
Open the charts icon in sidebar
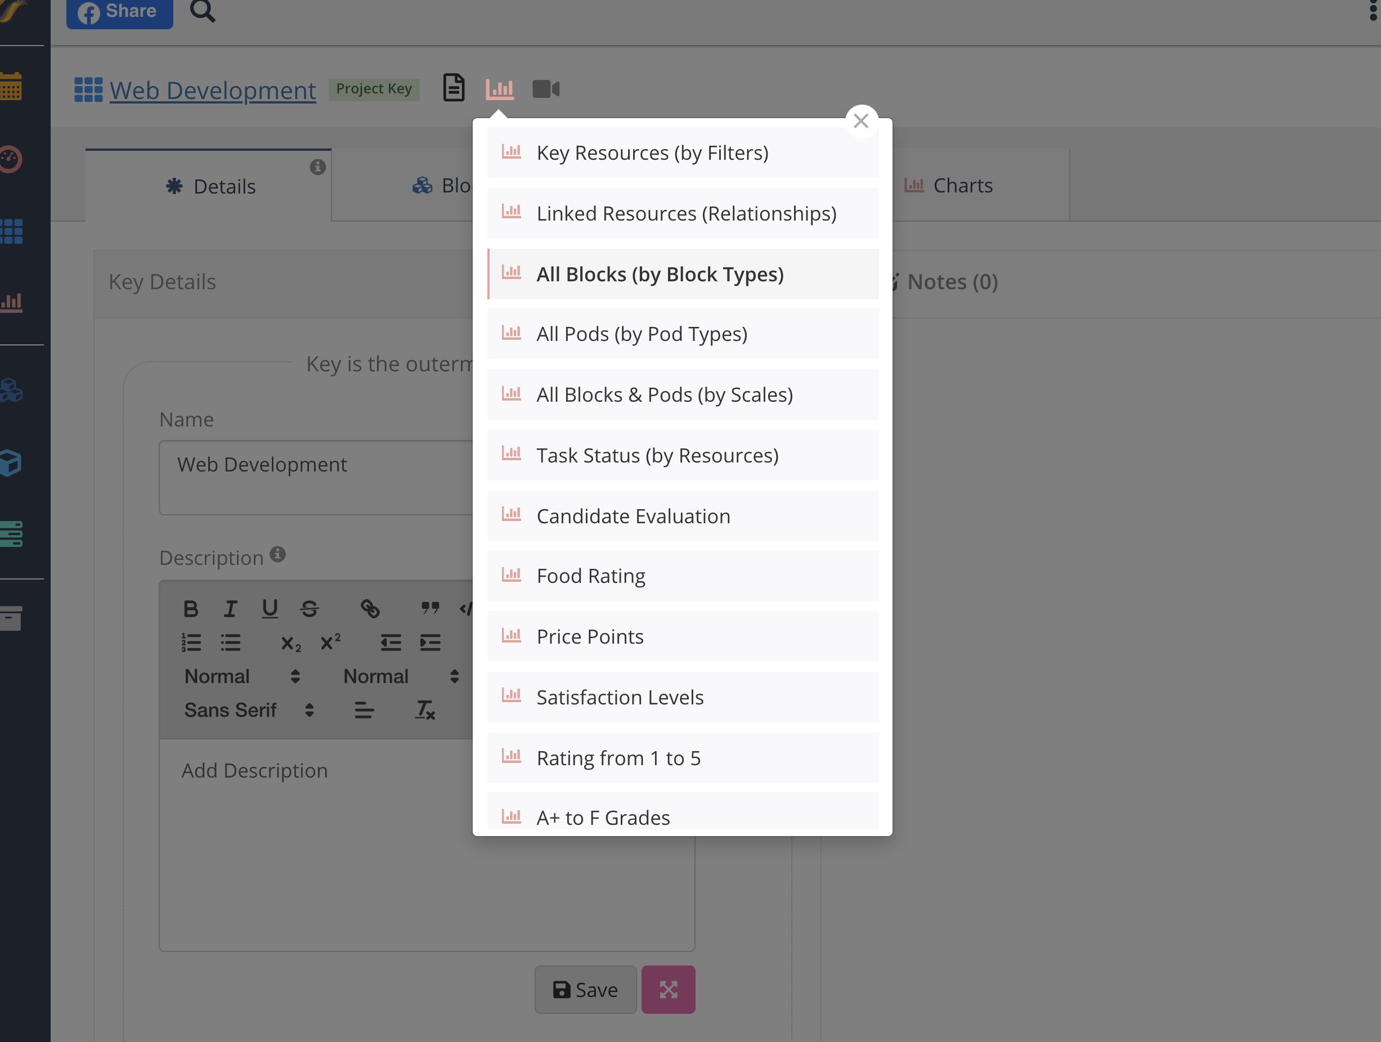[11, 303]
